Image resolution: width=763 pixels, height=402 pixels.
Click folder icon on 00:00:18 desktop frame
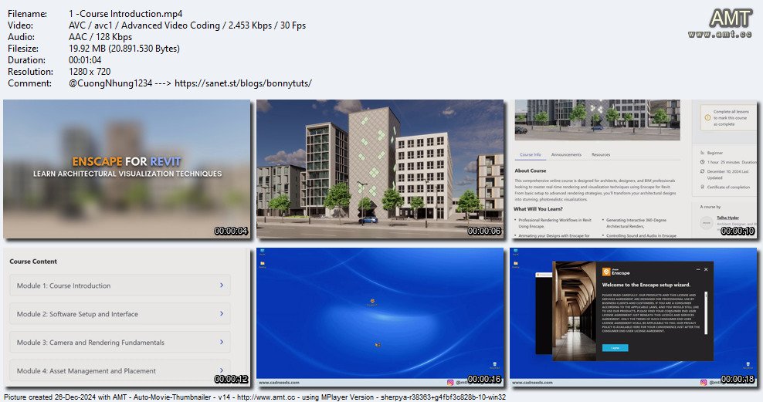click(516, 264)
